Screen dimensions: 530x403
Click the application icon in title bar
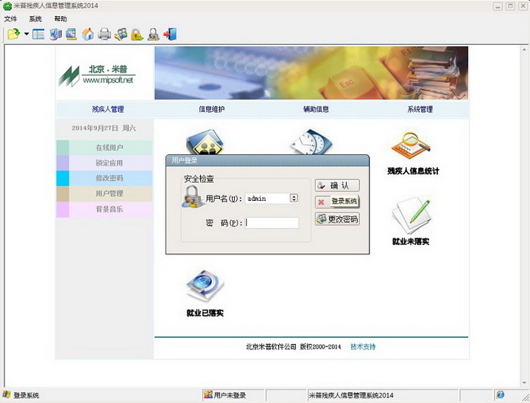tap(7, 6)
